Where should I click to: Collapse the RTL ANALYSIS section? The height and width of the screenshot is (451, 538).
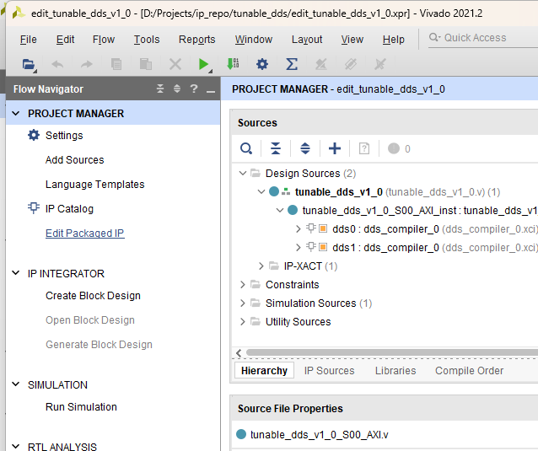point(16,447)
